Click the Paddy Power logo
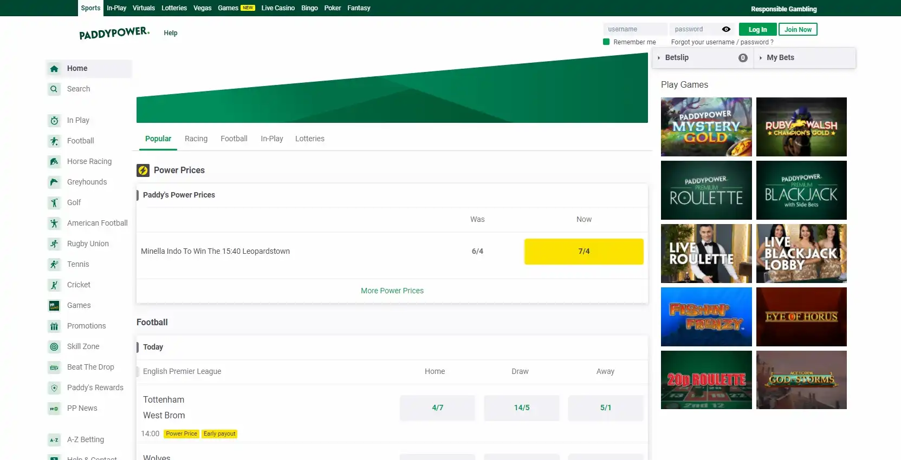Image resolution: width=901 pixels, height=460 pixels. [114, 33]
